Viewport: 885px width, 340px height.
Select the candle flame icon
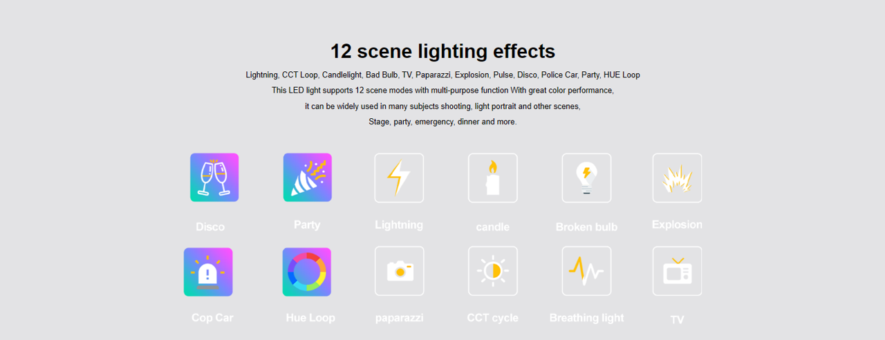coord(492,178)
